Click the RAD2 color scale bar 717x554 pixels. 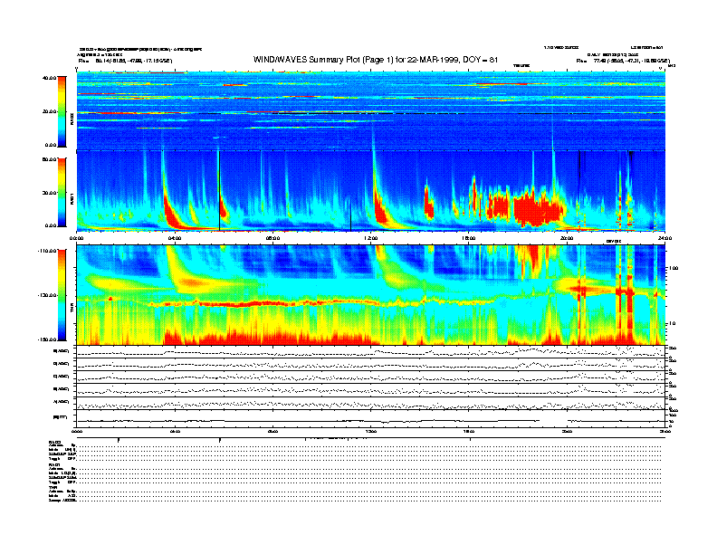(62, 111)
